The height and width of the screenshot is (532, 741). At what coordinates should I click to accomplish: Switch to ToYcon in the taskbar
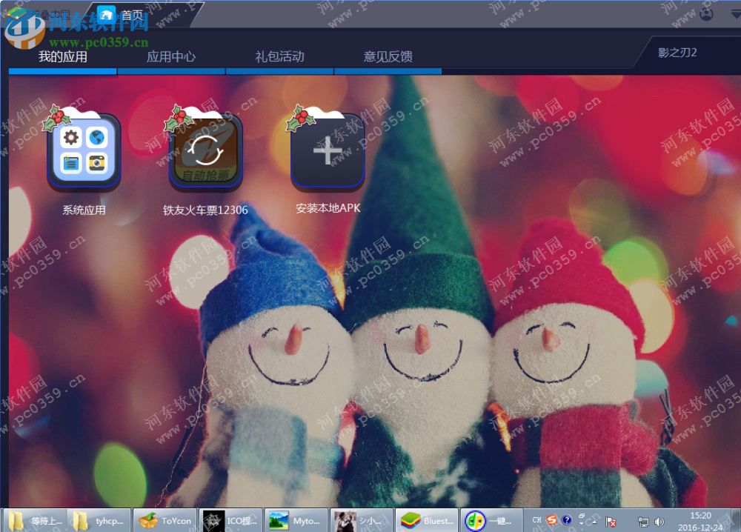[165, 521]
